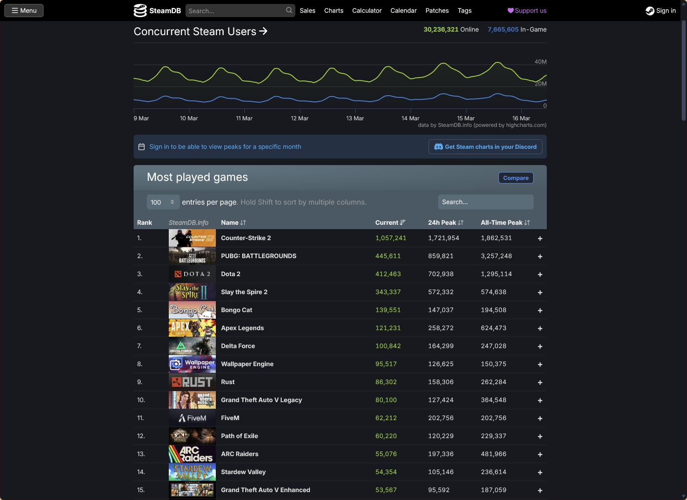Open the Charts navigation item
The width and height of the screenshot is (687, 500).
pyautogui.click(x=334, y=10)
